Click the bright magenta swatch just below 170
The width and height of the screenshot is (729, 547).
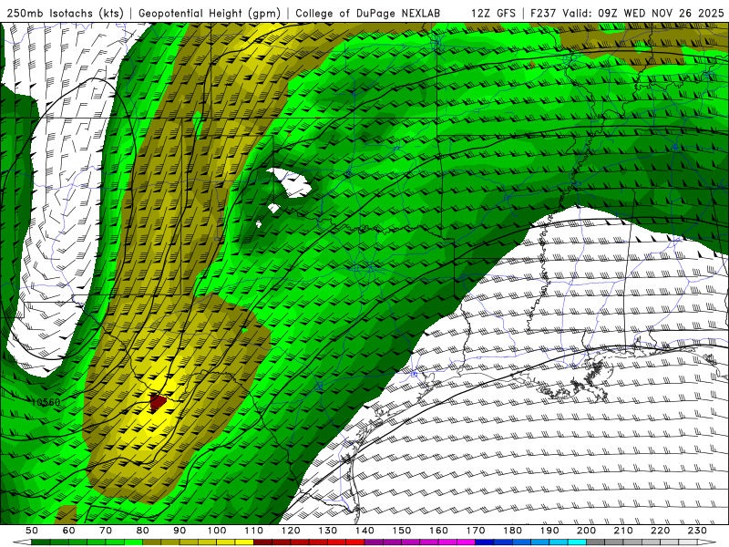[x=467, y=542]
